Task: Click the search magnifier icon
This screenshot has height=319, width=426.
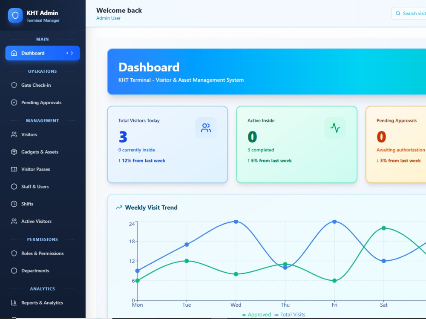Action: [398, 14]
